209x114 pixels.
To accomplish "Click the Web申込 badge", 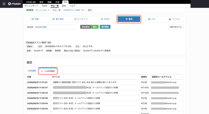I will tap(86, 27).
